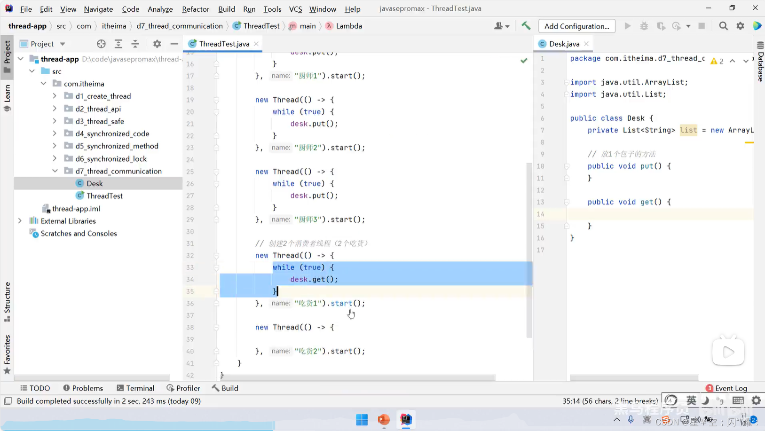Screen dimensions: 765x431
Task: Expand all nodes with Project panel icon
Action: tap(118, 43)
